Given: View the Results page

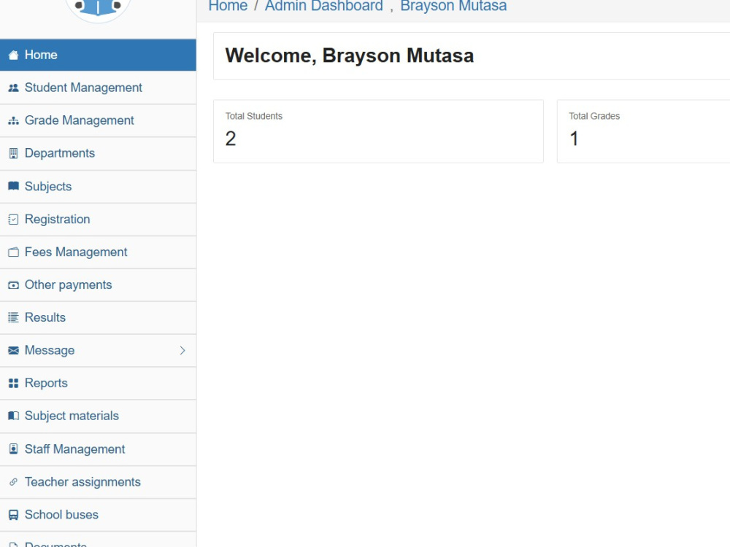Looking at the screenshot, I should coord(98,317).
